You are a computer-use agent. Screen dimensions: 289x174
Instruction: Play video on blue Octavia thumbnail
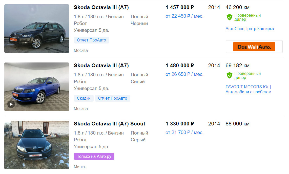tap(11, 104)
